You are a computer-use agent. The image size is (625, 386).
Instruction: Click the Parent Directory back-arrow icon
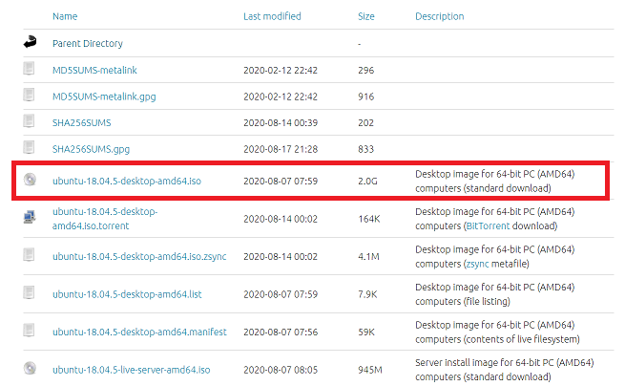[x=30, y=42]
